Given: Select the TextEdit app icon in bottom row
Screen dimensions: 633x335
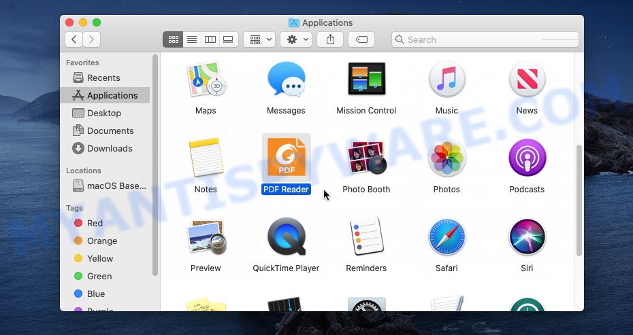Looking at the screenshot, I should click(x=447, y=303).
